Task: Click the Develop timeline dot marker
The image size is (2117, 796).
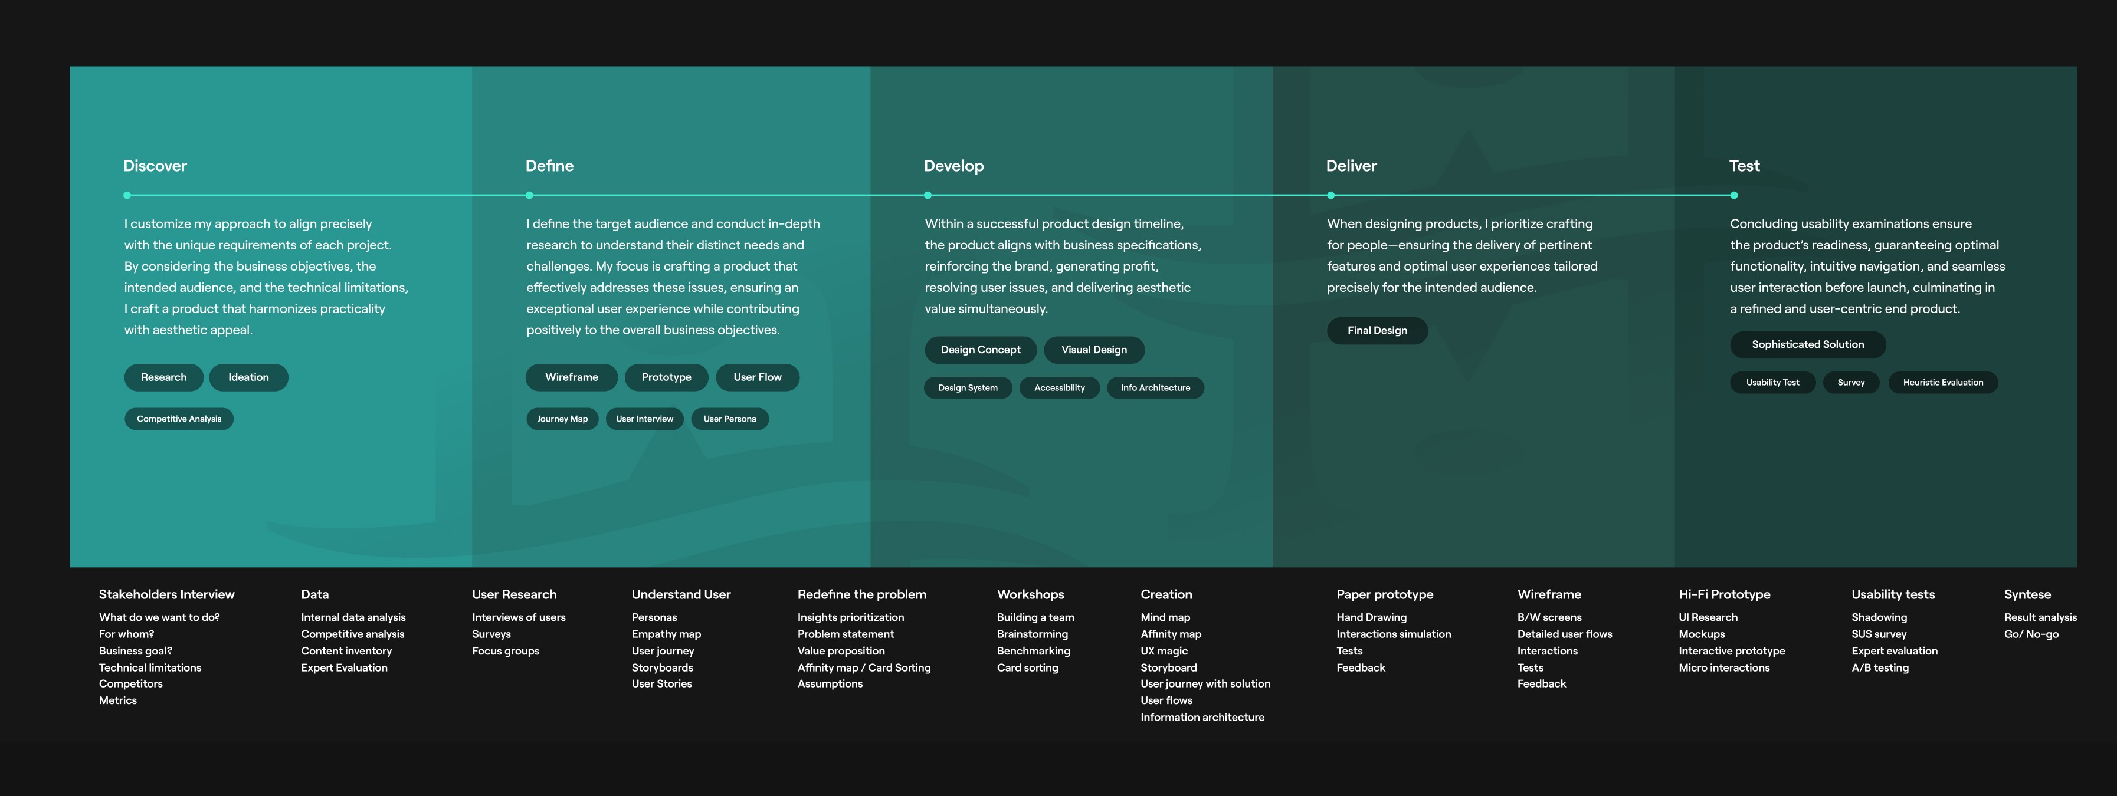Action: pos(928,196)
